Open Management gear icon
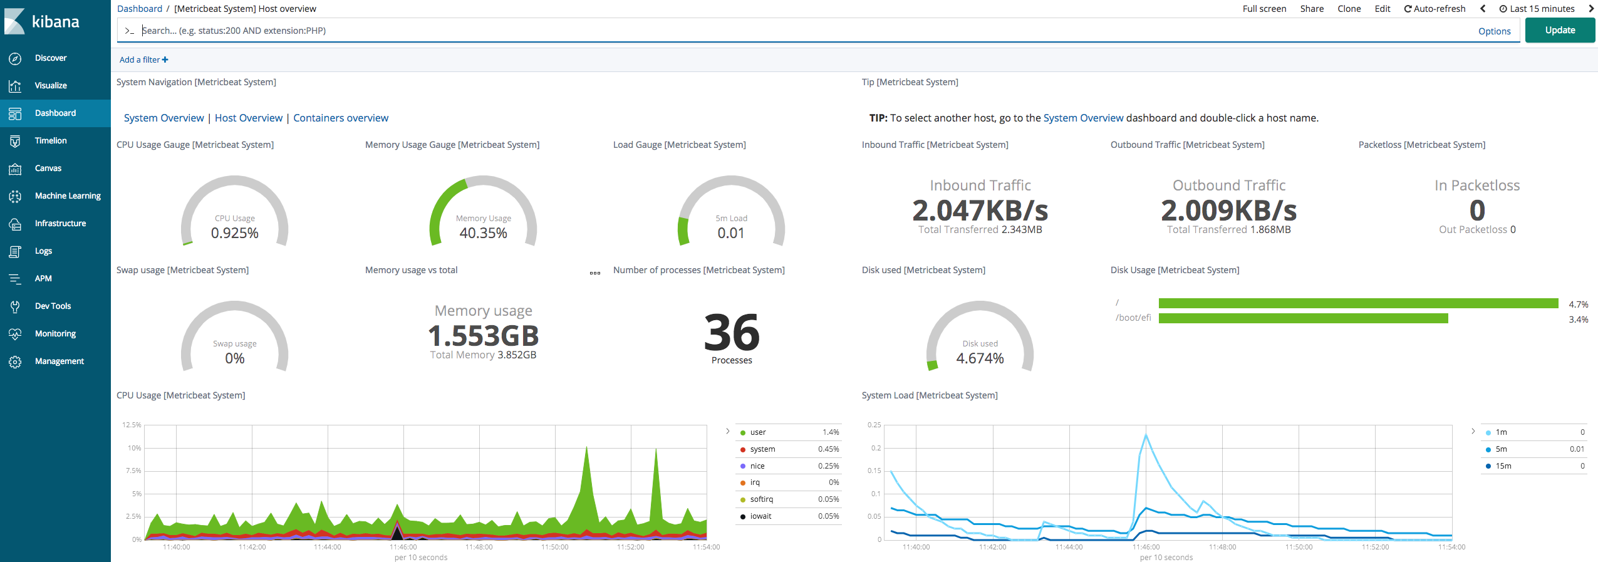This screenshot has width=1598, height=562. pyautogui.click(x=15, y=362)
